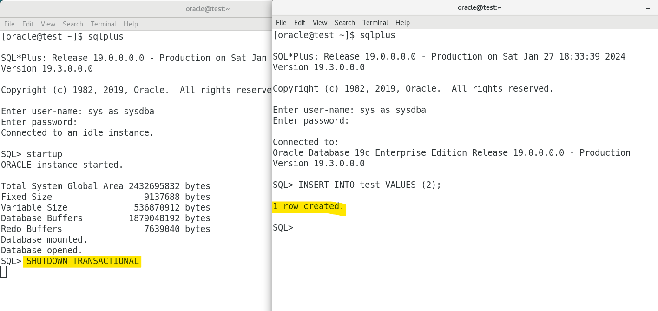Image resolution: width=658 pixels, height=311 pixels.
Task: Click 'Database Buffers' value line
Action: pyautogui.click(x=105, y=218)
